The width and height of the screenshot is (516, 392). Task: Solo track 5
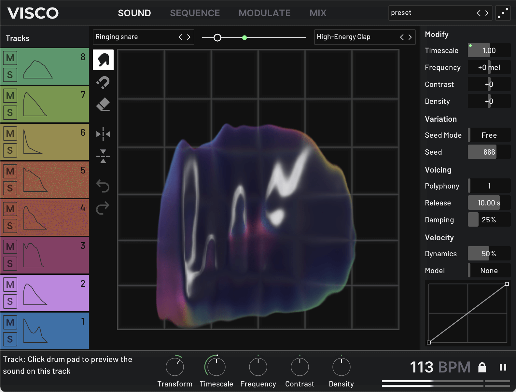tap(10, 188)
